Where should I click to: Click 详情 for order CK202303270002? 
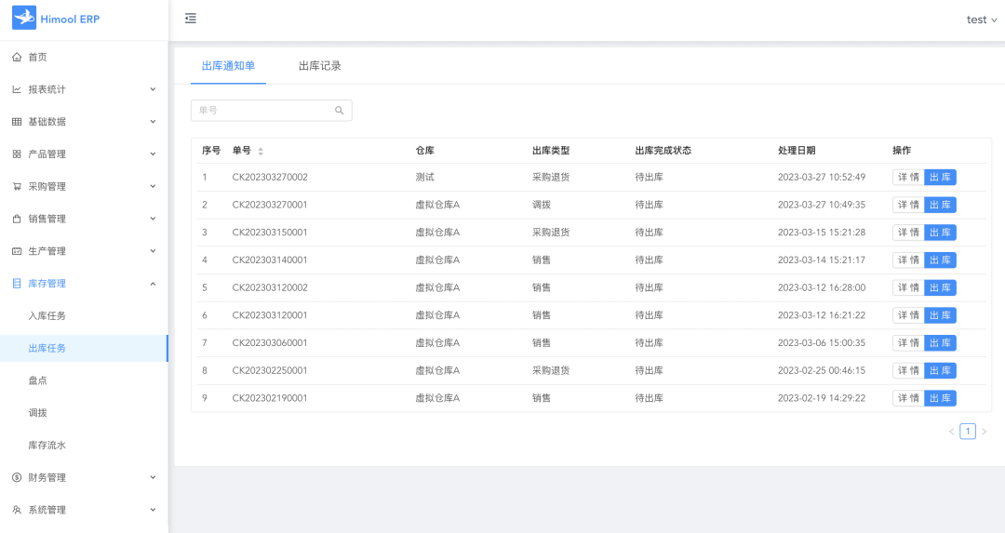pyautogui.click(x=908, y=178)
